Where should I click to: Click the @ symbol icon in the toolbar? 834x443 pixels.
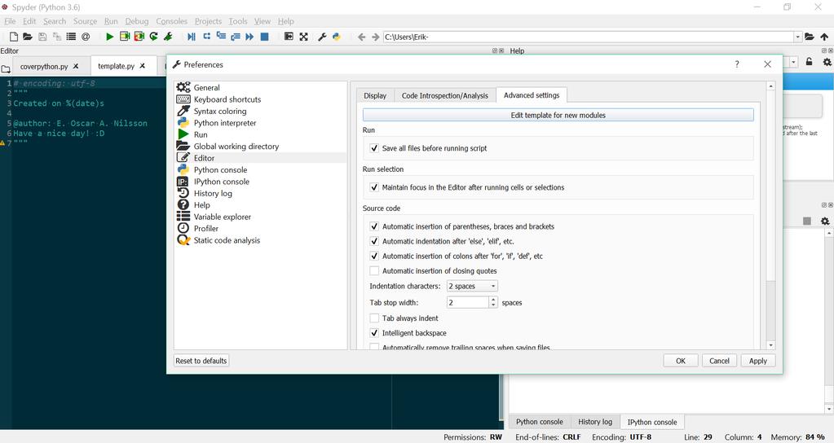86,37
